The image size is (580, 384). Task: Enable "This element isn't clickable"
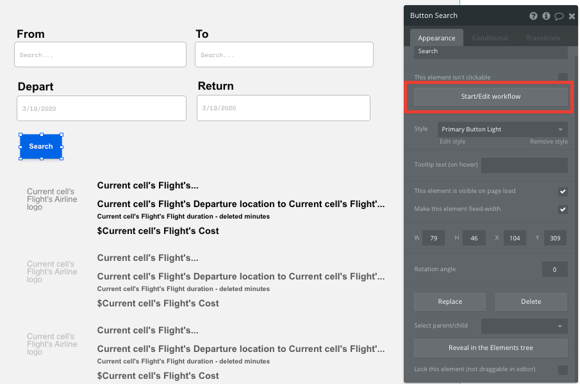pyautogui.click(x=563, y=77)
